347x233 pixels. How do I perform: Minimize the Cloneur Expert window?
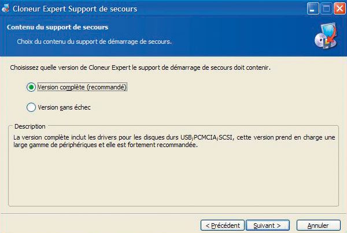click(x=313, y=9)
